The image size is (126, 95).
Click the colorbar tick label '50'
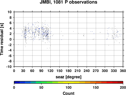41,87
